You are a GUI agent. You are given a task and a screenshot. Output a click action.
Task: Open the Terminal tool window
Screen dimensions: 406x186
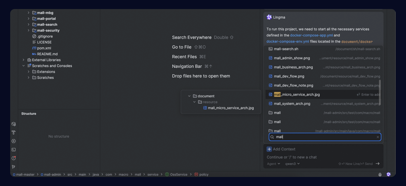tap(14, 150)
